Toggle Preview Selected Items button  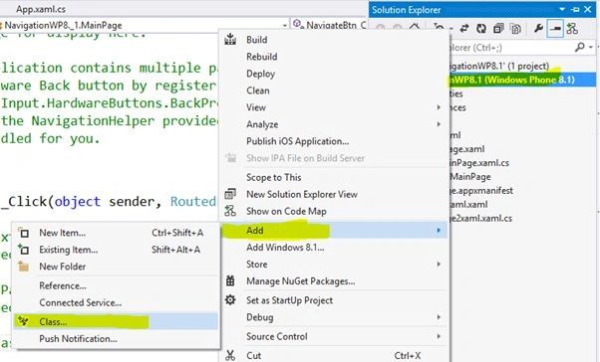coord(555,29)
